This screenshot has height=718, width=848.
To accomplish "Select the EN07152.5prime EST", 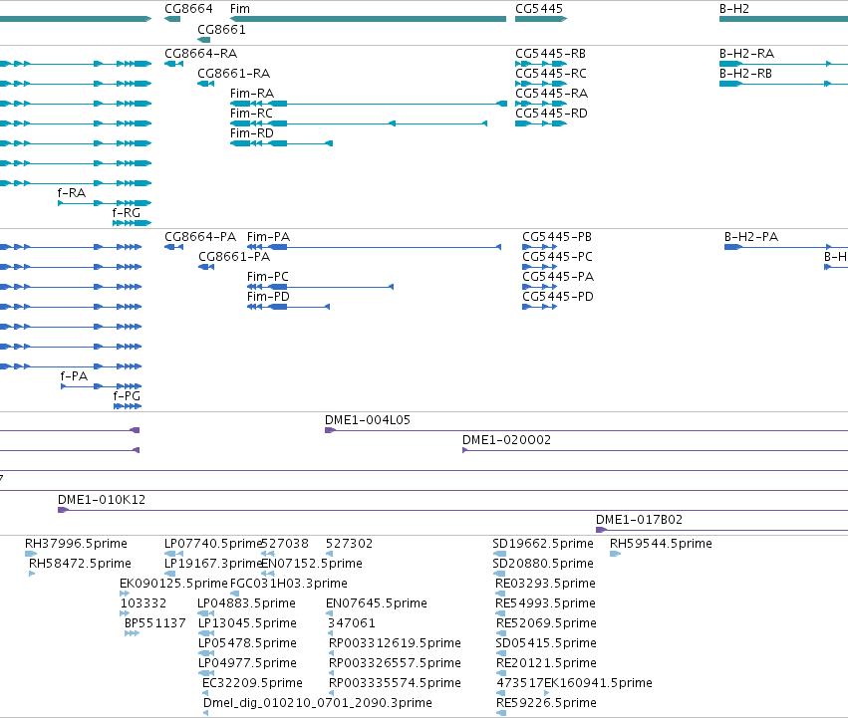I will click(268, 574).
